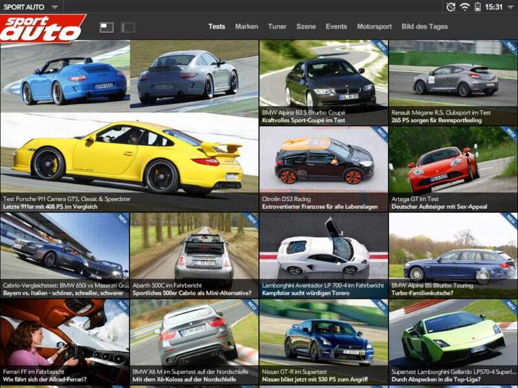This screenshot has height=388, width=518.
Task: Tap NEU badge on Citroën DS3 tile
Action: tap(381, 133)
